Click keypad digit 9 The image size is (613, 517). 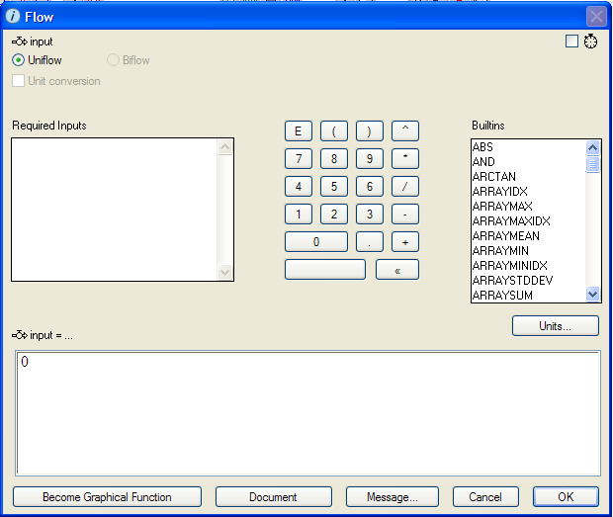(370, 158)
